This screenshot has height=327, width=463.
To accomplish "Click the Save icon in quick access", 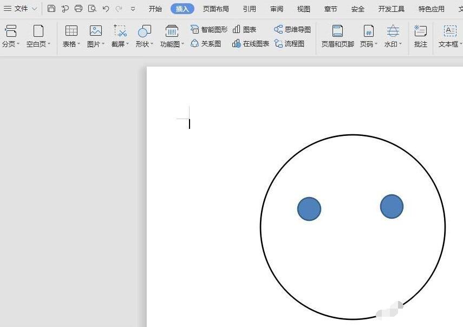I will point(51,9).
